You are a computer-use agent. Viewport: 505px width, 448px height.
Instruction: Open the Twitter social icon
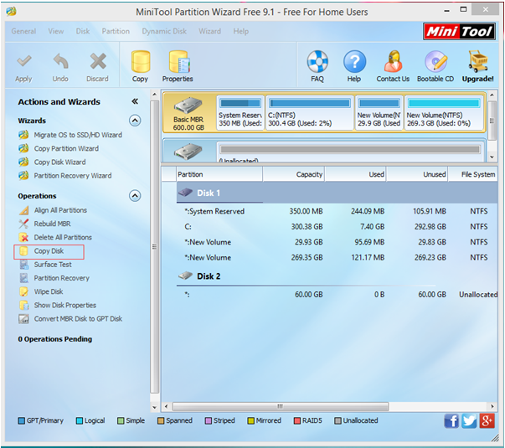469,421
